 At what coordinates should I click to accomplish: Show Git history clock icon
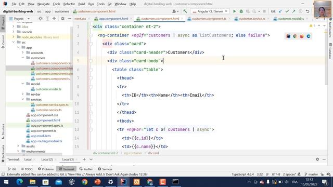[301, 11]
